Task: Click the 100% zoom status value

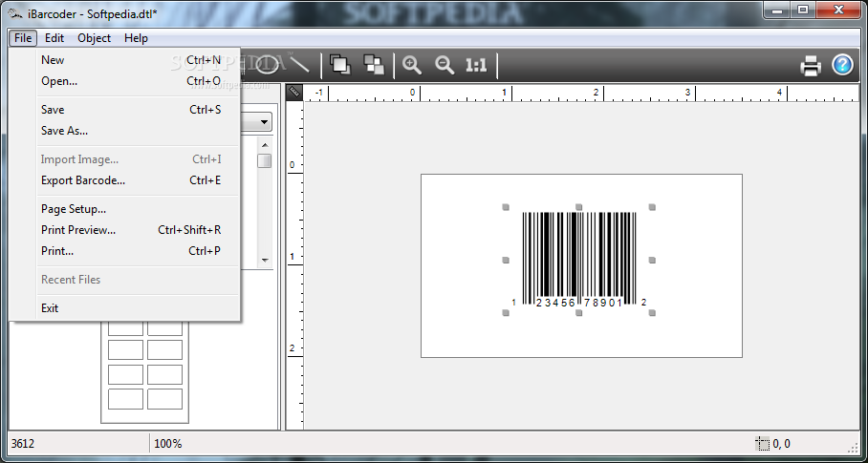Action: point(167,444)
